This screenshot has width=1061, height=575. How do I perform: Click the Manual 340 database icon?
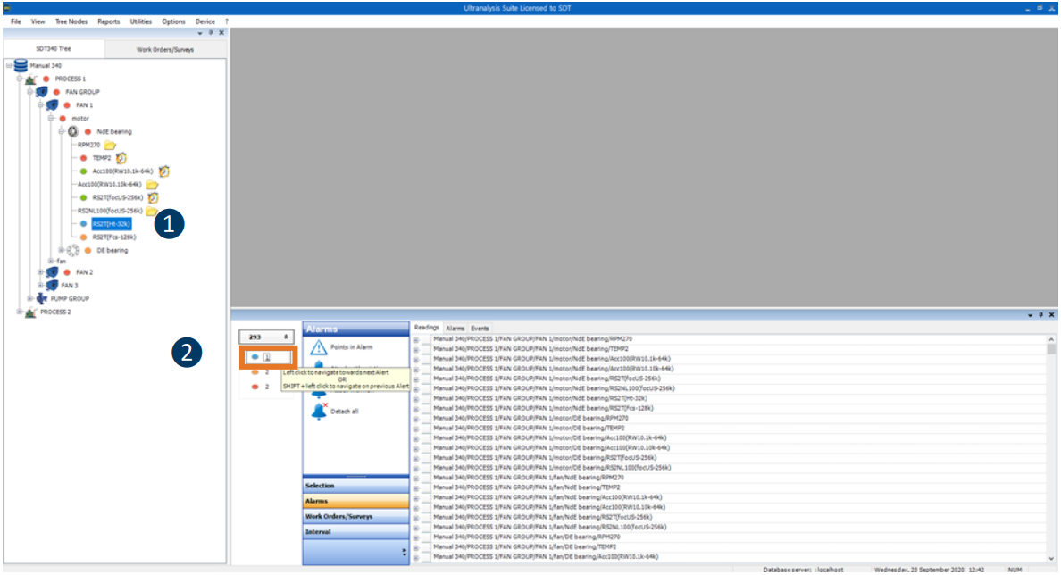[x=21, y=66]
